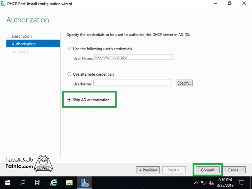Open Task View from the taskbar
Screen dimensions: 252x189
tap(37, 183)
